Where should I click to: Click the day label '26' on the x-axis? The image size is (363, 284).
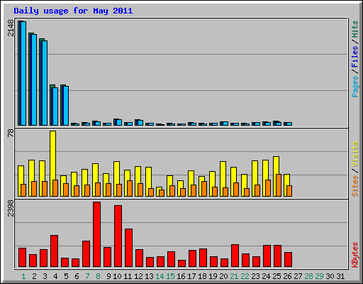pyautogui.click(x=287, y=276)
